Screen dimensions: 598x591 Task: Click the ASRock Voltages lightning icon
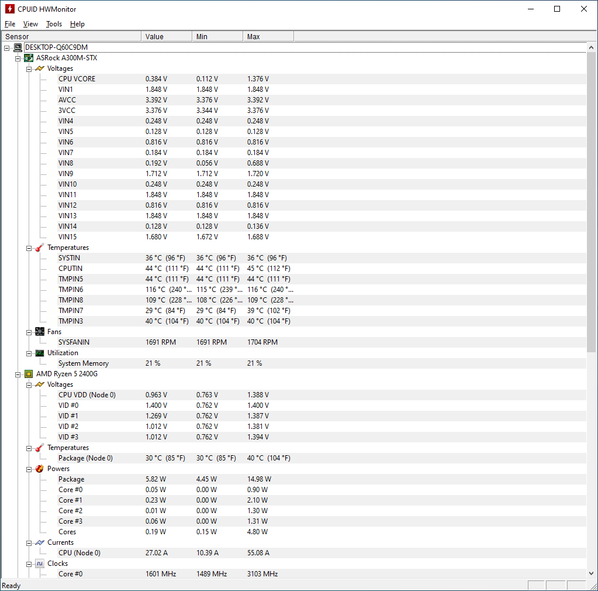[x=40, y=68]
